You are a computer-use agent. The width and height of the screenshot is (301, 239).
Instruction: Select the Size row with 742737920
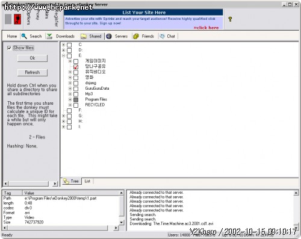click(61, 222)
